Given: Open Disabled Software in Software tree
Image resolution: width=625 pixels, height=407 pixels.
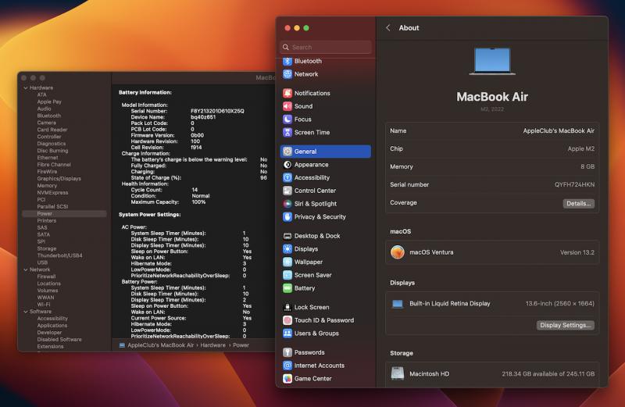Looking at the screenshot, I should click(59, 340).
